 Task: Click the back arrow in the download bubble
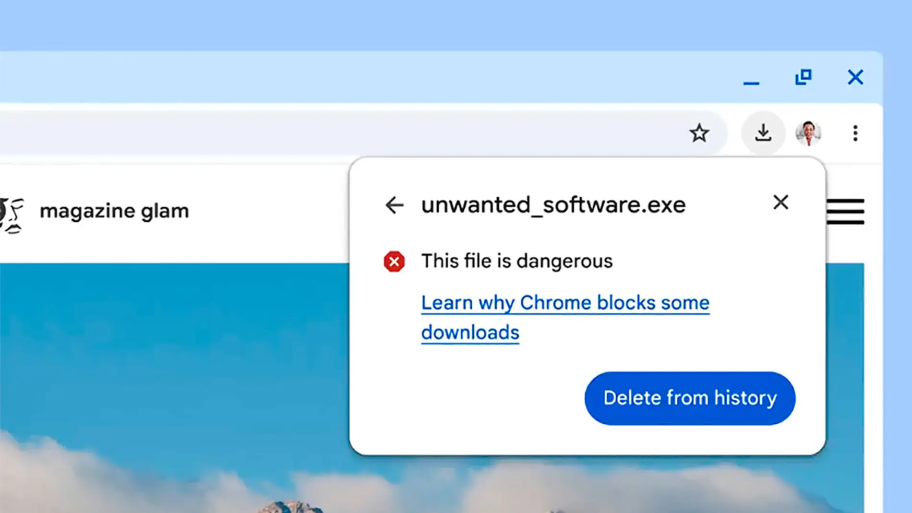(395, 204)
